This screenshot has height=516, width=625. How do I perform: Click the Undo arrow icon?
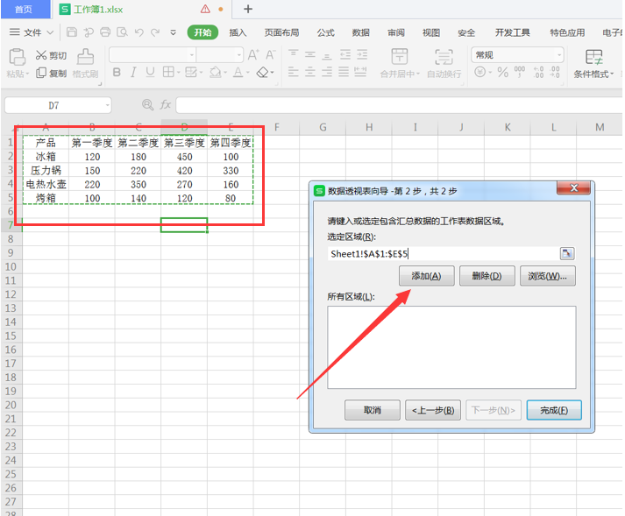pyautogui.click(x=138, y=32)
